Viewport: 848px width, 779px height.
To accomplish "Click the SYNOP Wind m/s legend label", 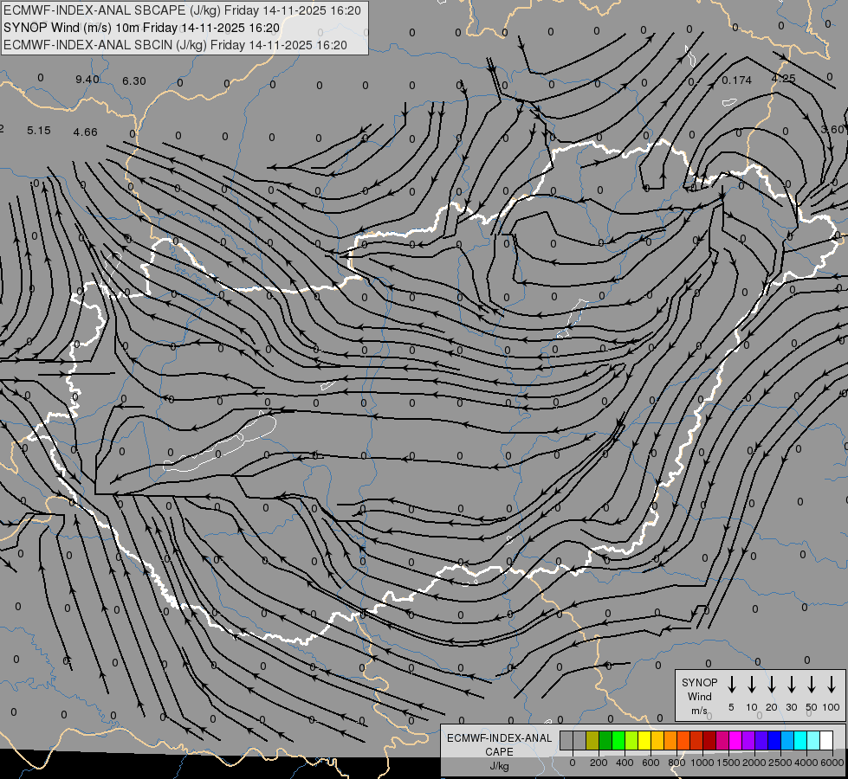I will pos(699,696).
